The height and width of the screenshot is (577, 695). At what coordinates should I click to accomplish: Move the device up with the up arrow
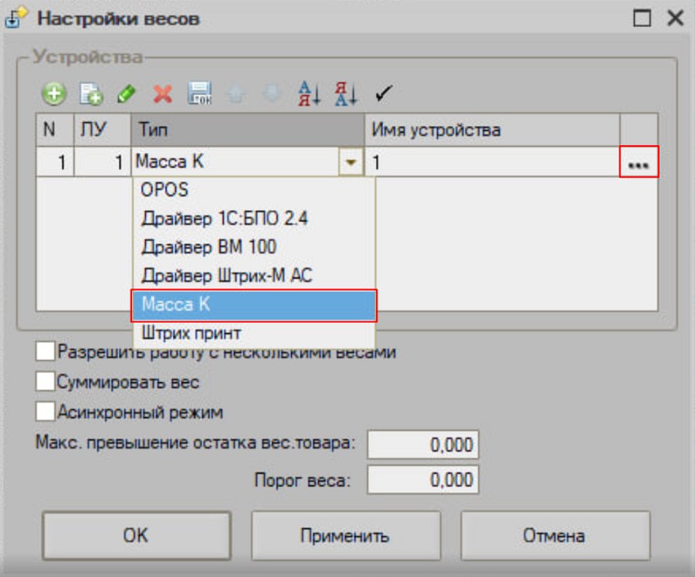(x=236, y=93)
